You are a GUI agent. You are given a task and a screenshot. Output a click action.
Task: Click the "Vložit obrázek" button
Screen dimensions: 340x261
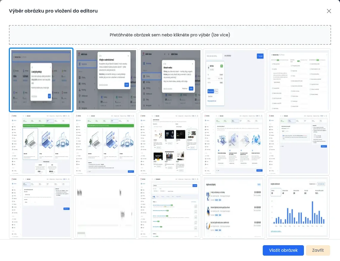[283, 250]
